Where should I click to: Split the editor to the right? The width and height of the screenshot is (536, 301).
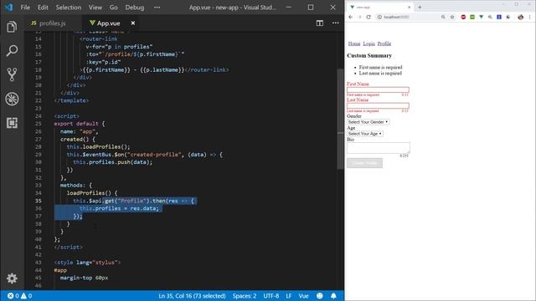tap(320, 23)
